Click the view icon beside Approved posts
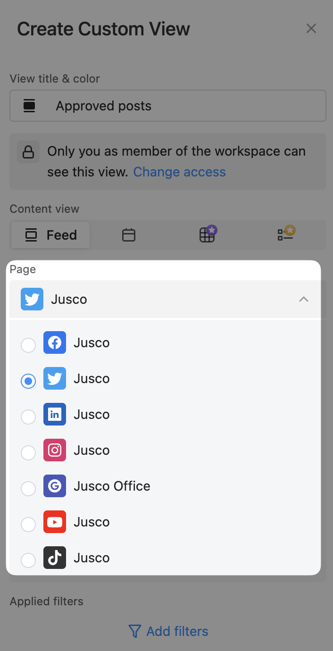333x651 pixels. pyautogui.click(x=30, y=106)
